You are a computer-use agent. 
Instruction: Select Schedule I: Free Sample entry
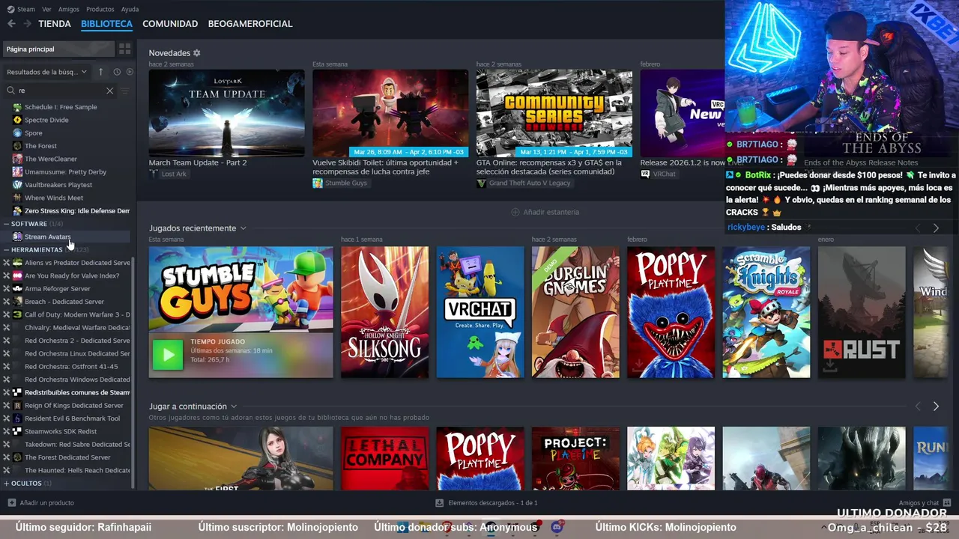coord(61,107)
